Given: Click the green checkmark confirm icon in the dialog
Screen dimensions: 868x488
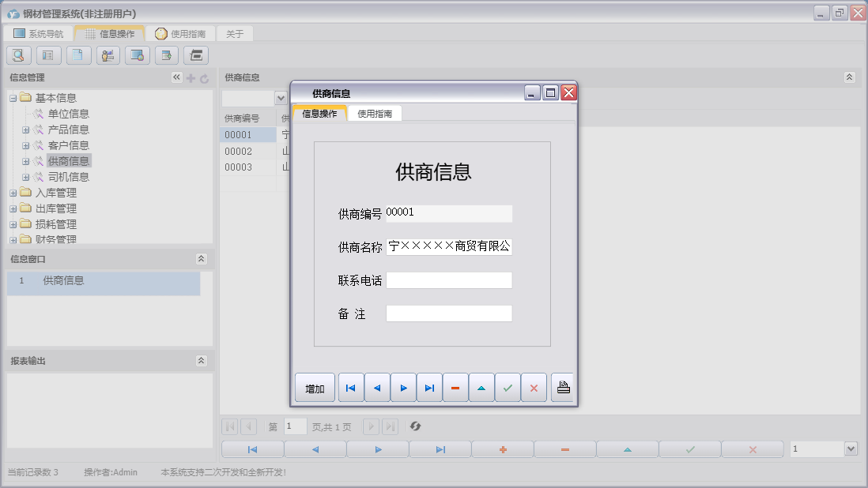Looking at the screenshot, I should point(508,387).
